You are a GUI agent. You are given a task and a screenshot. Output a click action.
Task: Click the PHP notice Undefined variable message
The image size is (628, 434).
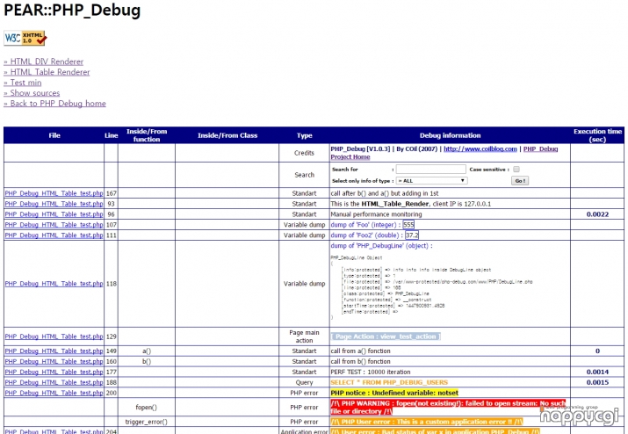click(394, 393)
